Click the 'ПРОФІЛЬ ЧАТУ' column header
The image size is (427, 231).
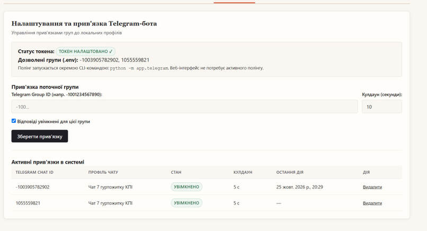point(103,172)
